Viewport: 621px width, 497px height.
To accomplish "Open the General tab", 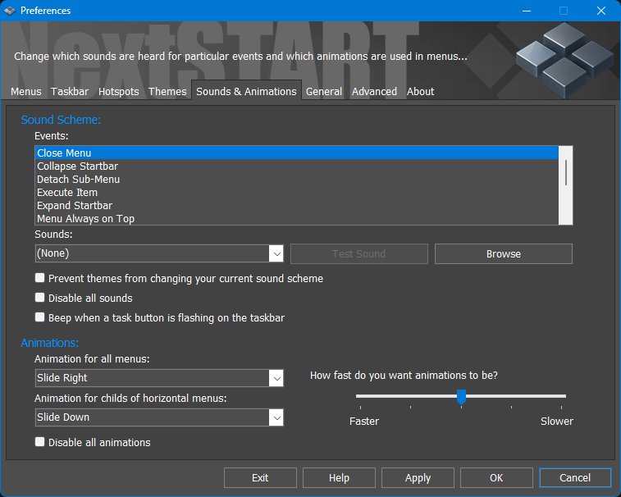I will click(x=323, y=92).
